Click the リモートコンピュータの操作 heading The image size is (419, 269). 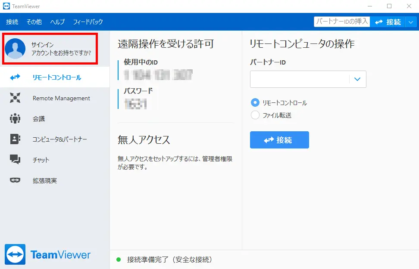302,44
